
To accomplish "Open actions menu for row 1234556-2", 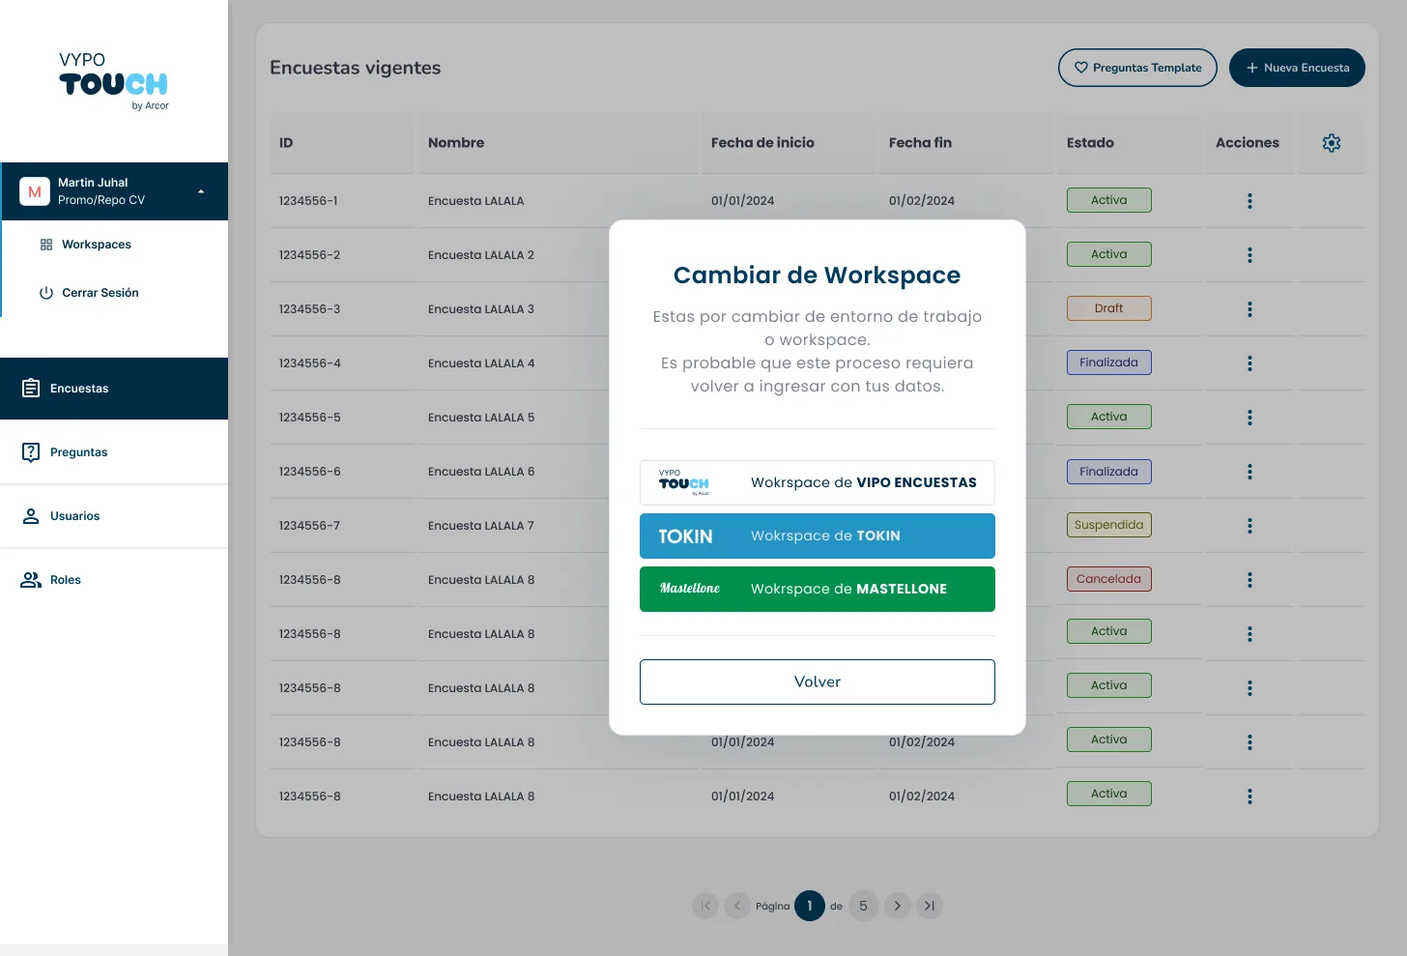I will pos(1249,255).
